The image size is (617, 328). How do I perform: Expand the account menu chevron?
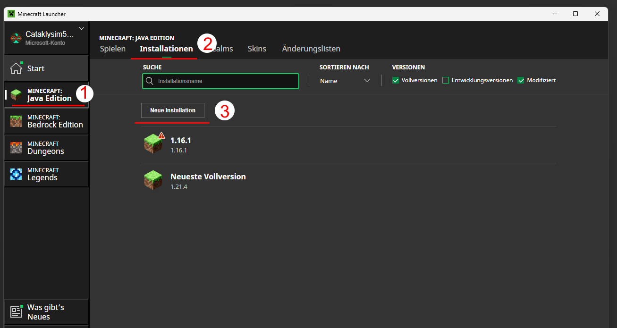[x=81, y=29]
